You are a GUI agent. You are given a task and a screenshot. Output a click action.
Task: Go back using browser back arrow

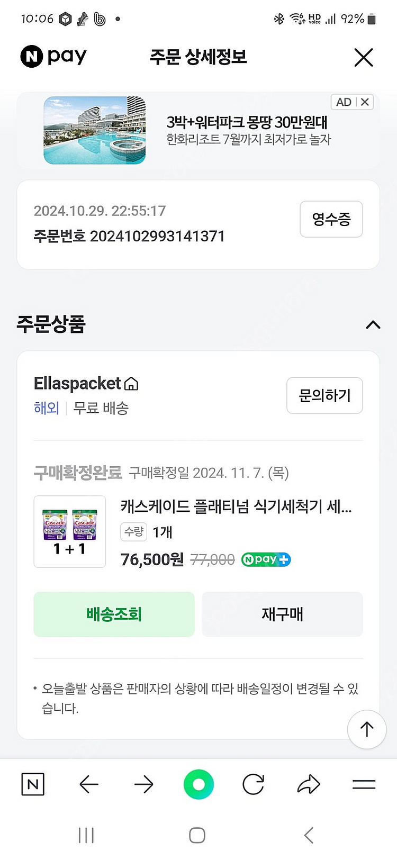[x=89, y=784]
